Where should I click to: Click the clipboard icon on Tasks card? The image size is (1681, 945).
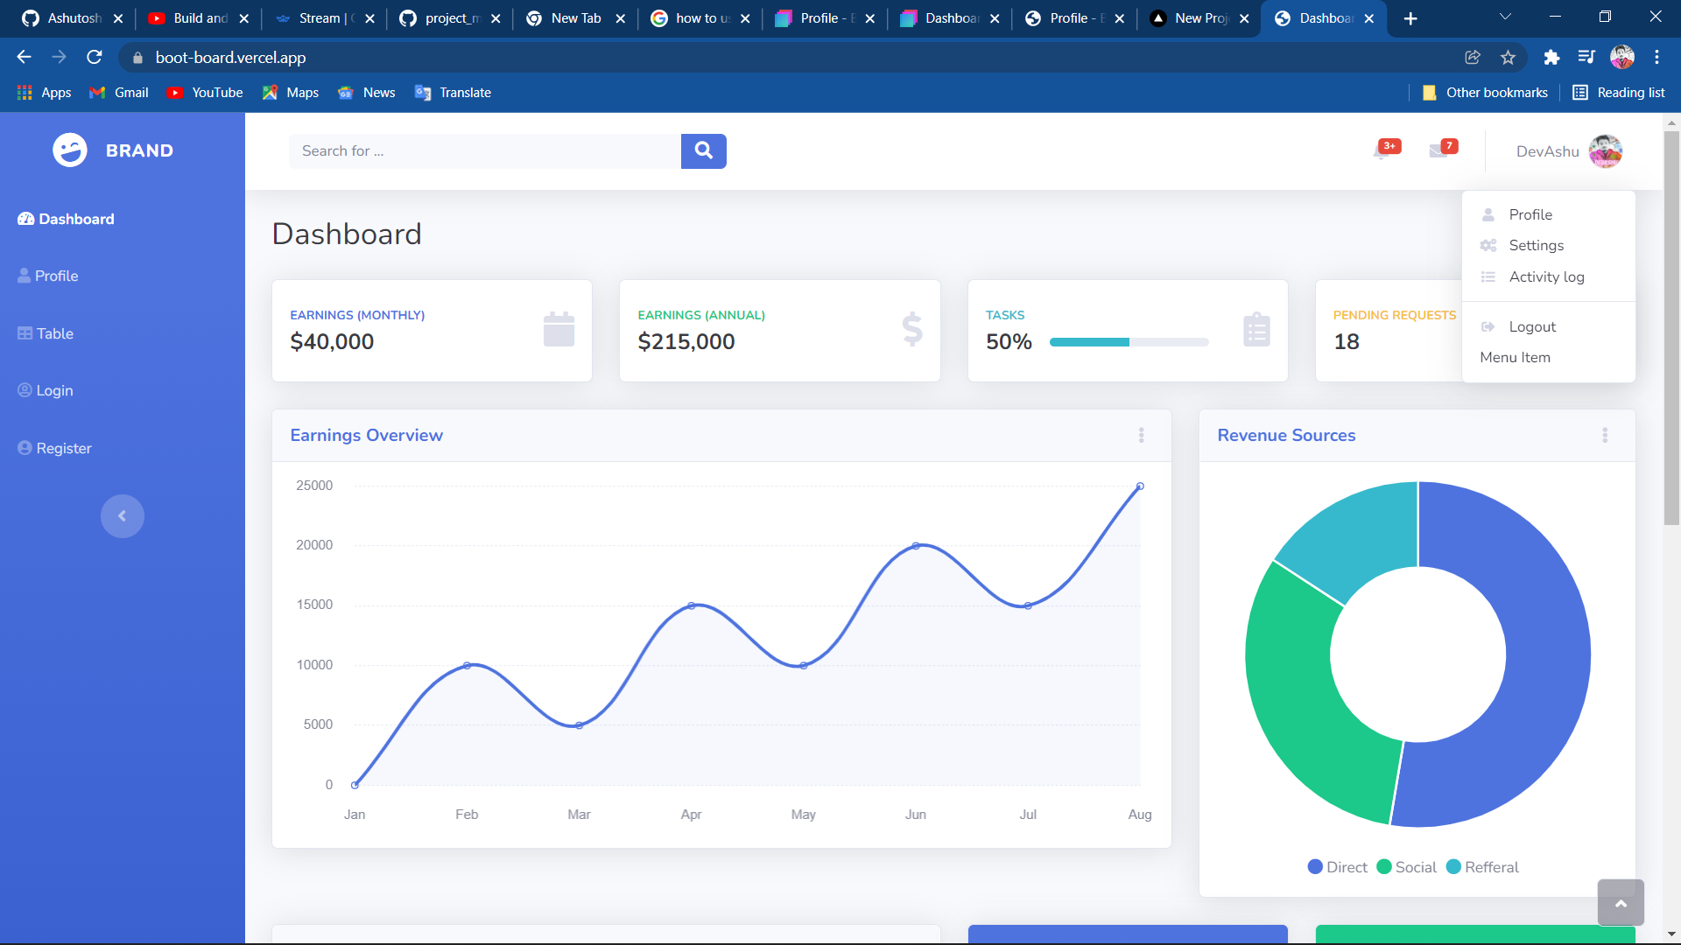tap(1256, 330)
